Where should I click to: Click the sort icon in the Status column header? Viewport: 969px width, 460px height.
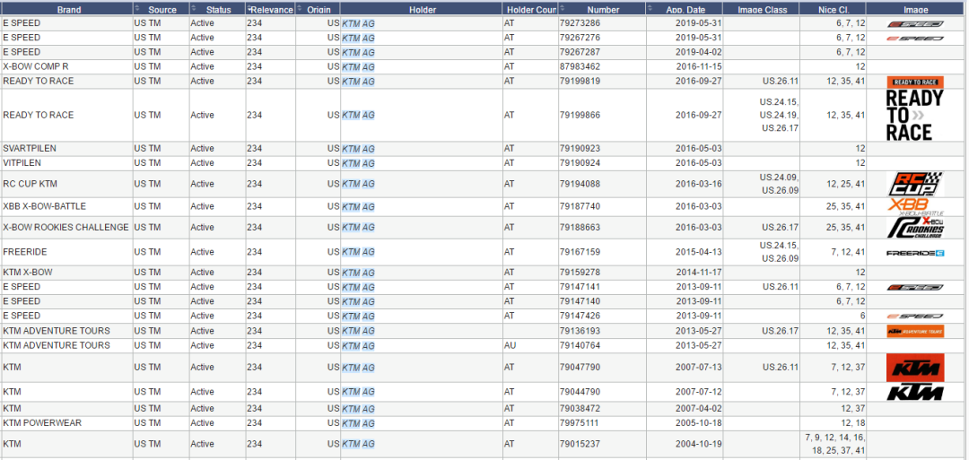[194, 8]
